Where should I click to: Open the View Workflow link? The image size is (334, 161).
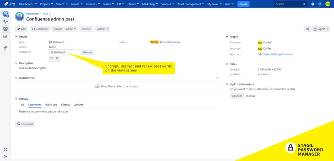pyautogui.click(x=170, y=42)
